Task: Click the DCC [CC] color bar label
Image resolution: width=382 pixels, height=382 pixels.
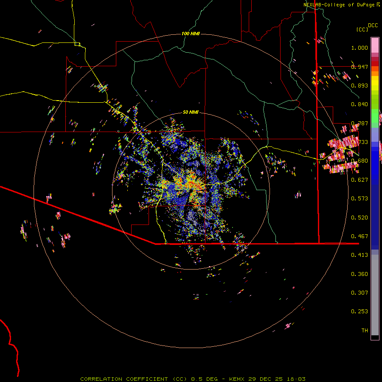Action: (x=367, y=27)
